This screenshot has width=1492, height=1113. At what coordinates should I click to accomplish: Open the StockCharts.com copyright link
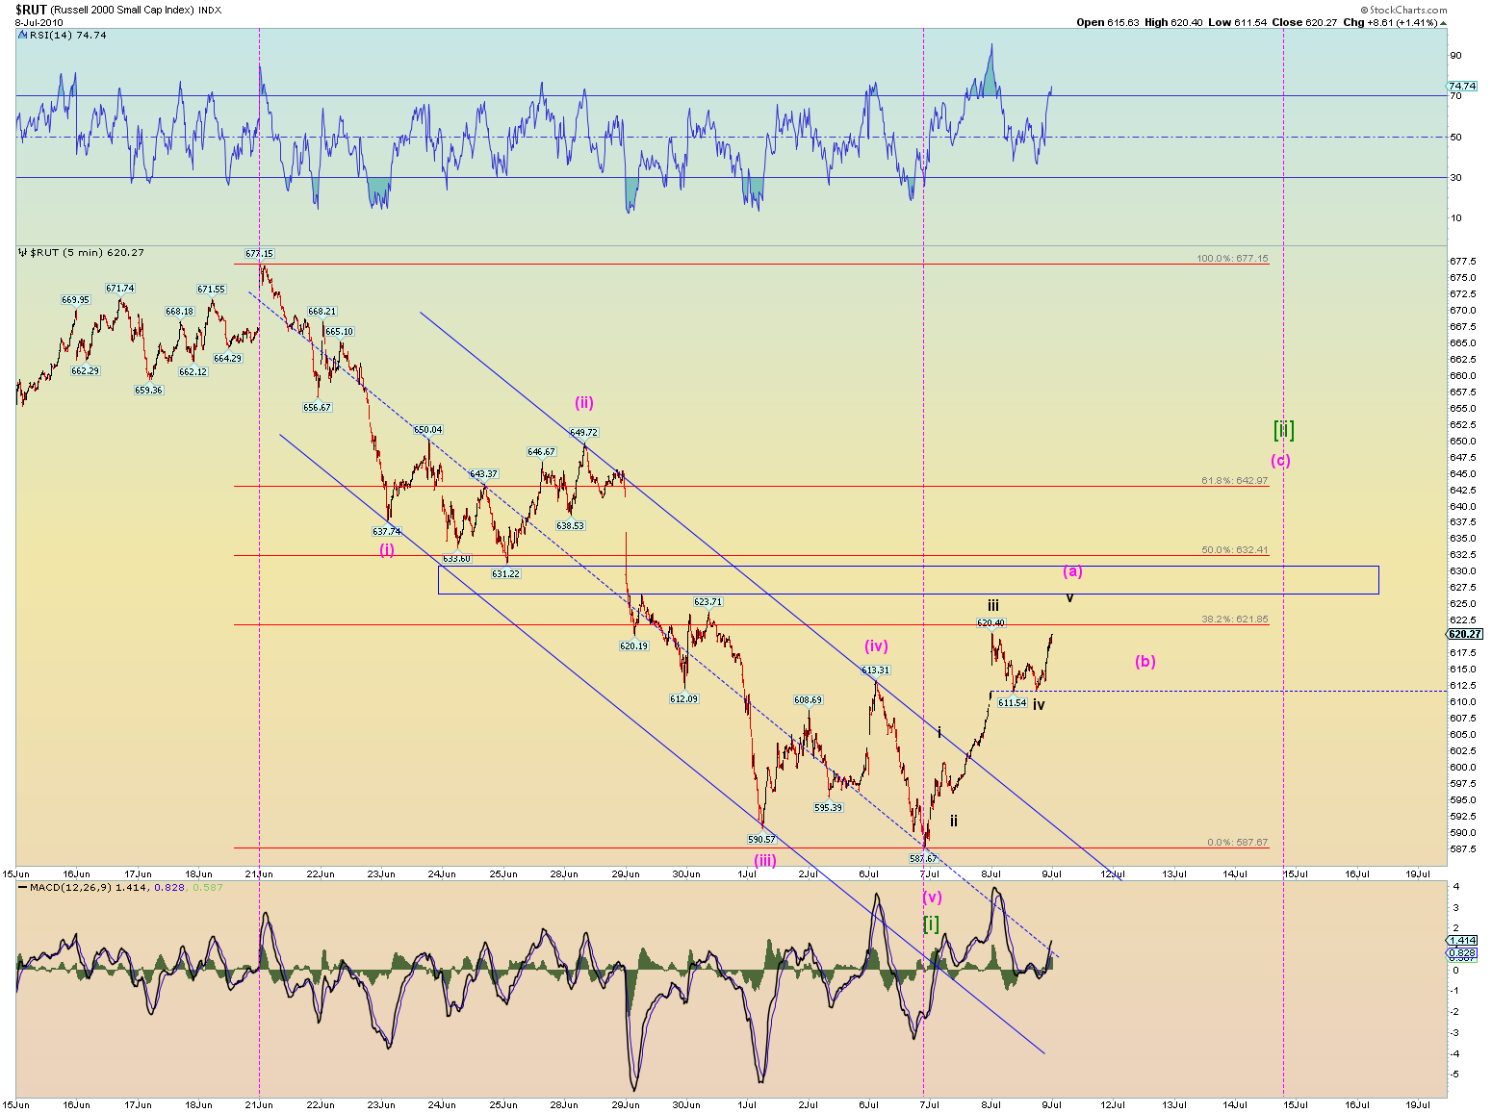[x=1405, y=10]
